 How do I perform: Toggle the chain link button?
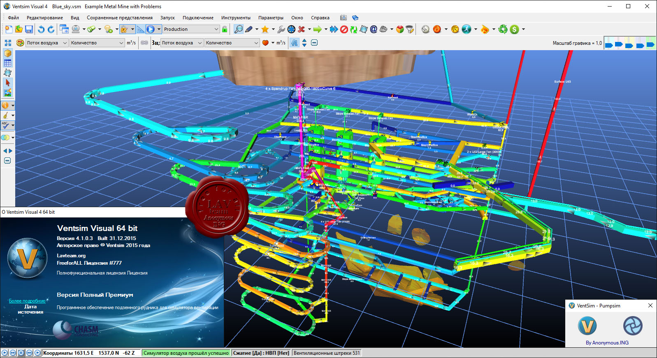pos(144,43)
